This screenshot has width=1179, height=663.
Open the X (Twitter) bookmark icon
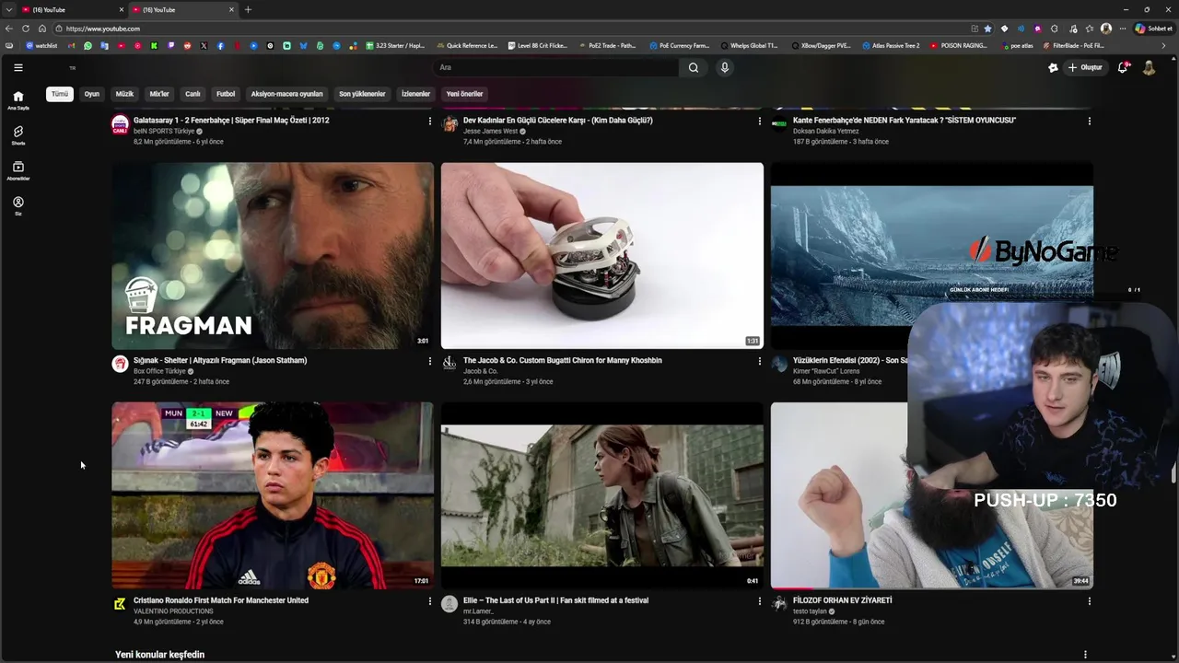(204, 45)
